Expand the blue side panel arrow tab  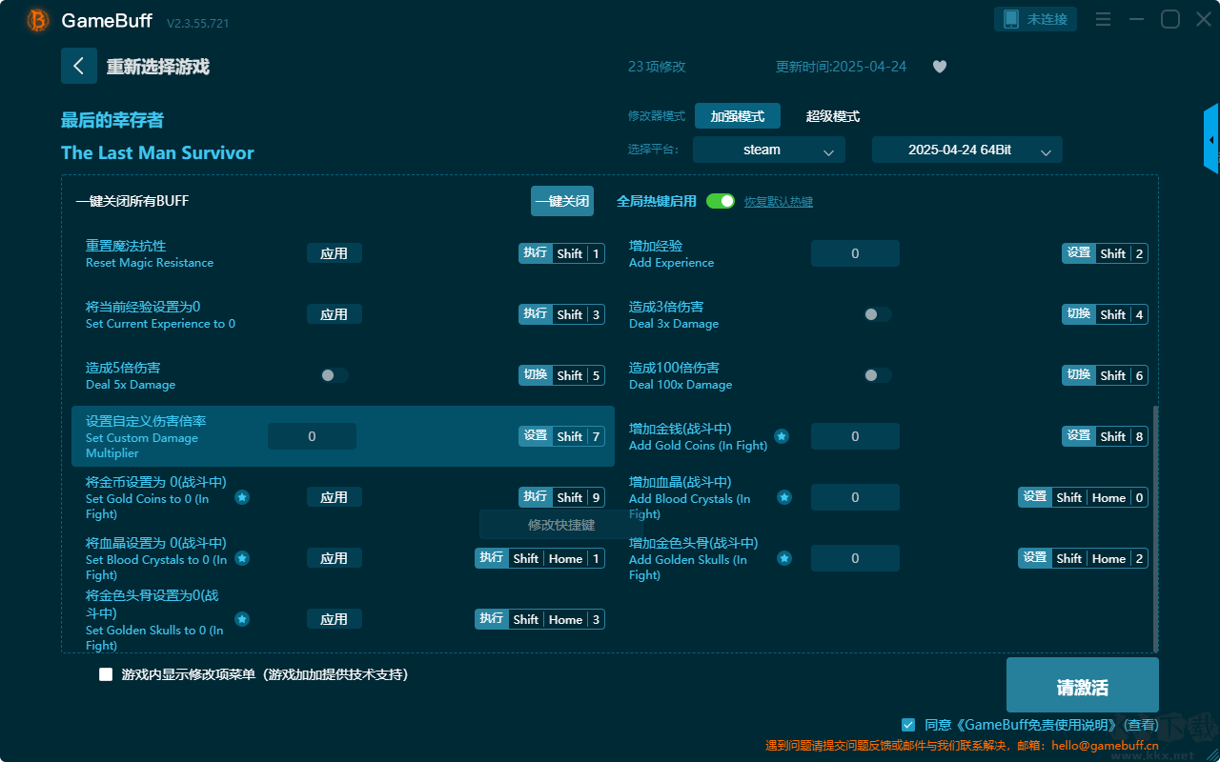click(1211, 139)
